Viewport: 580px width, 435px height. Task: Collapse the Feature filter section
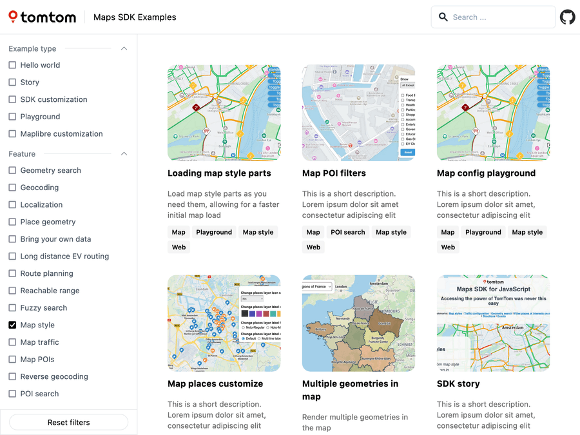click(x=124, y=153)
